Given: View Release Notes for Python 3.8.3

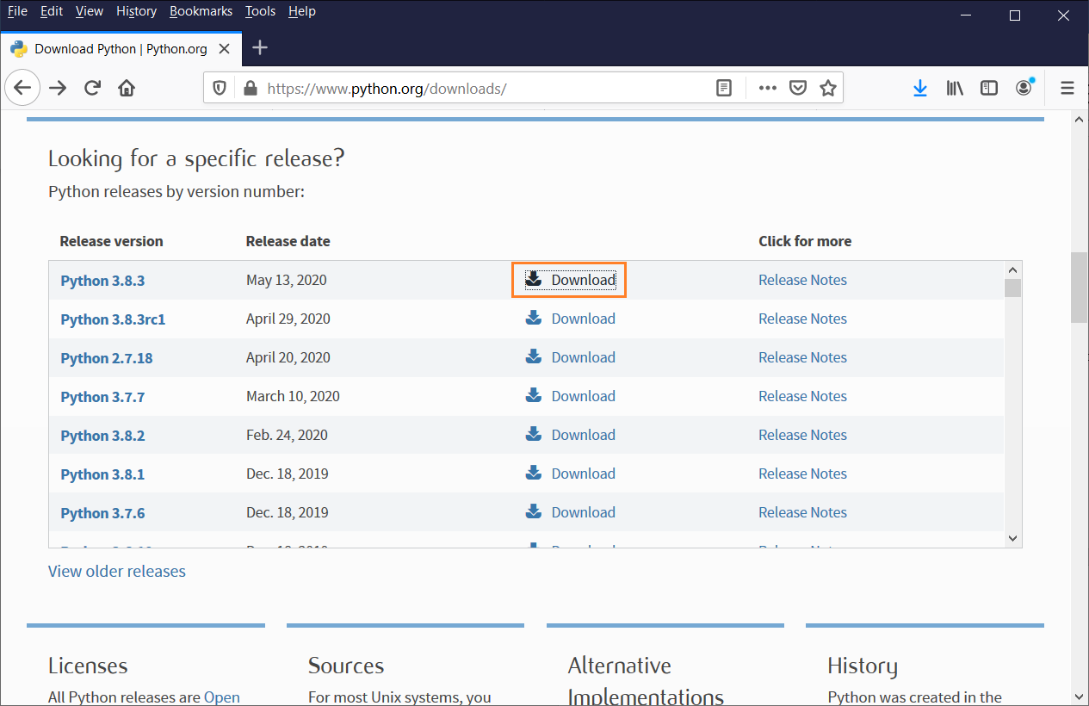Looking at the screenshot, I should pos(802,280).
